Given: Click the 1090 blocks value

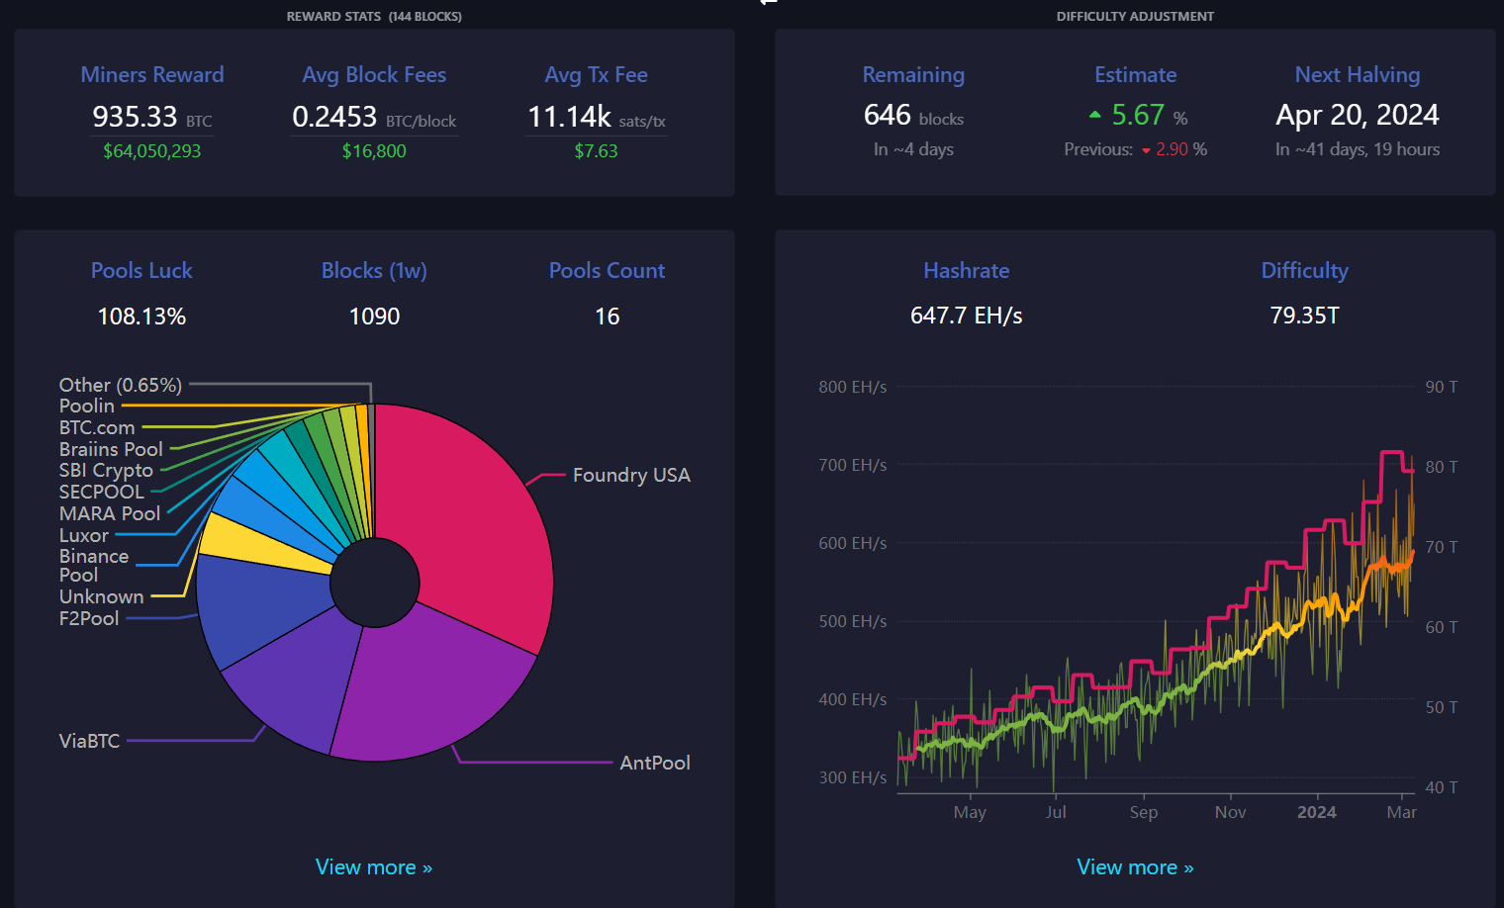Looking at the screenshot, I should [374, 317].
